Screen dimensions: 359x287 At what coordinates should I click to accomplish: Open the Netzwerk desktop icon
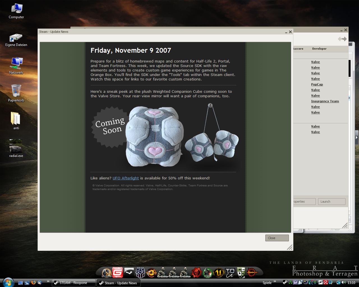pos(16,66)
